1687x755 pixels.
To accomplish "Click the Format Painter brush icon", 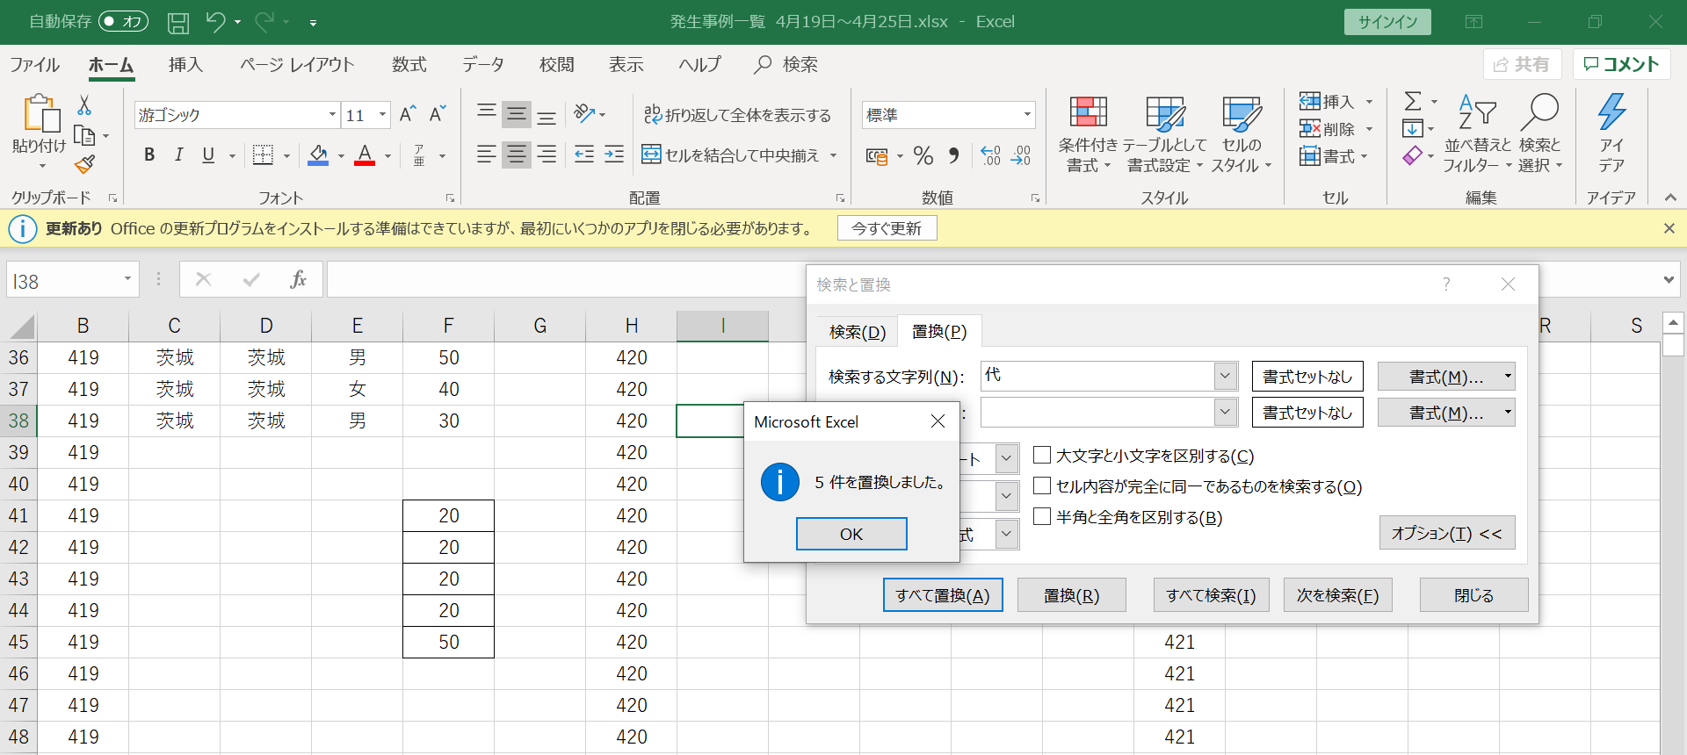I will [x=84, y=164].
